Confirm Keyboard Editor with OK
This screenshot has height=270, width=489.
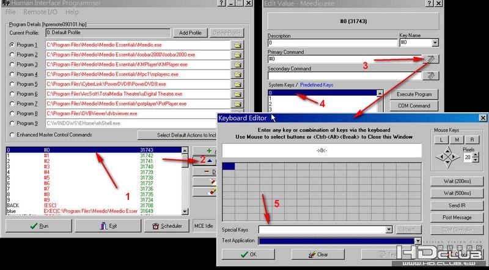(249, 254)
